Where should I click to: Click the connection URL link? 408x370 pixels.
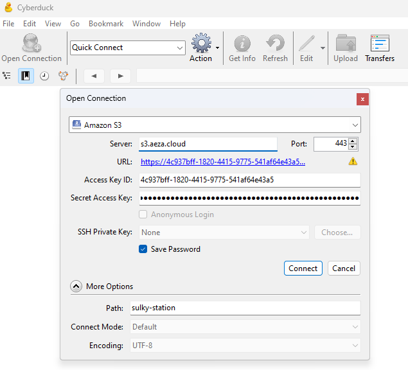pos(222,162)
